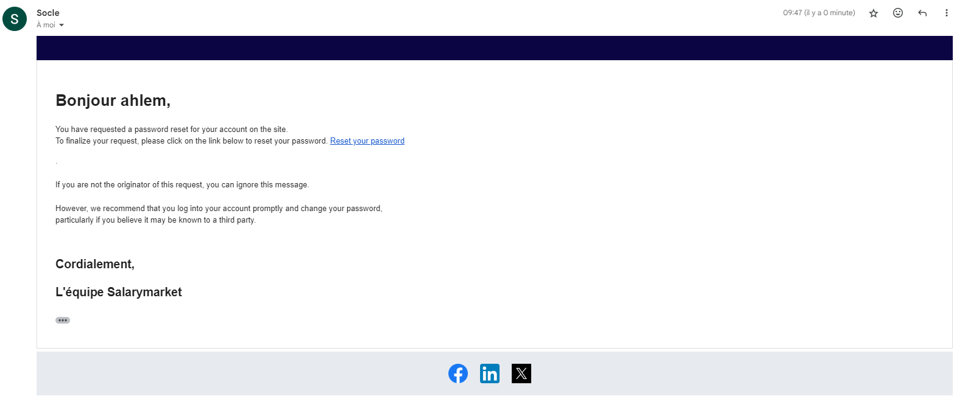
Task: Click the sender name Socle
Action: point(48,13)
